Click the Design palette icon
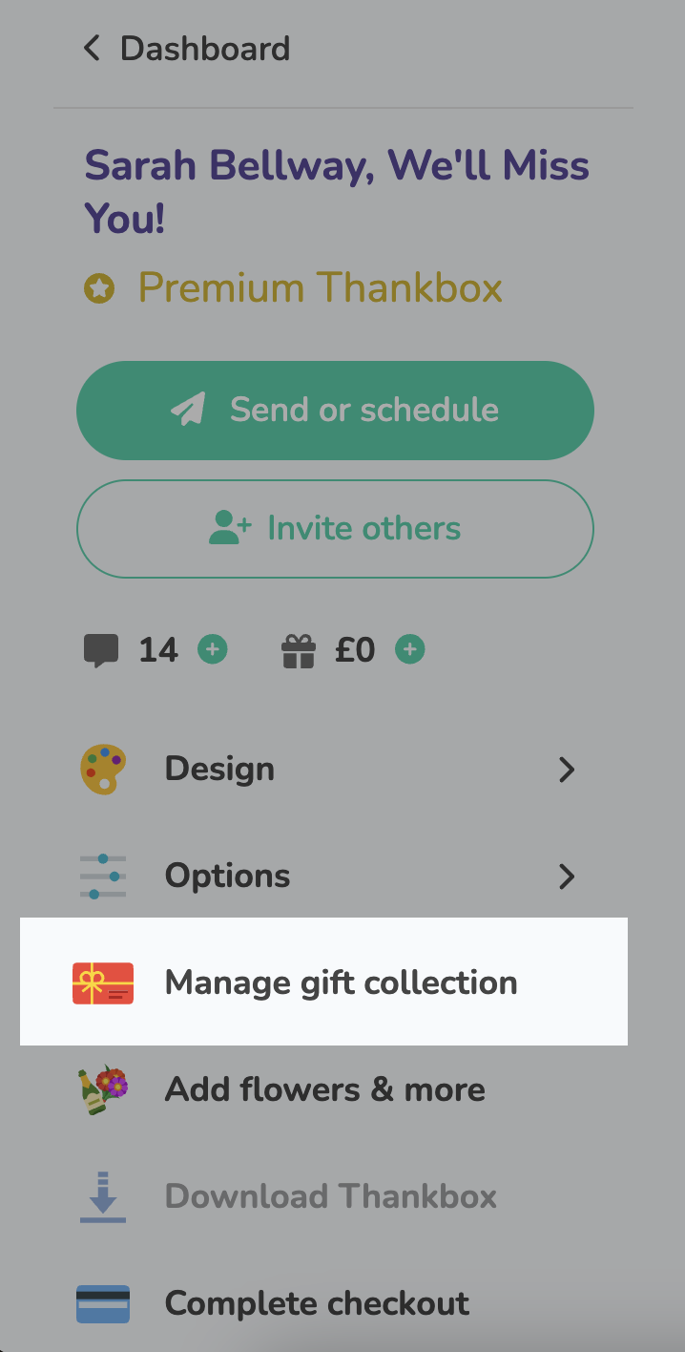 (x=102, y=769)
